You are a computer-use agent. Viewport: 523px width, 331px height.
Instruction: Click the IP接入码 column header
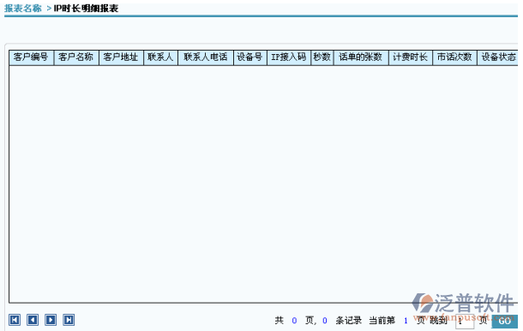click(289, 57)
